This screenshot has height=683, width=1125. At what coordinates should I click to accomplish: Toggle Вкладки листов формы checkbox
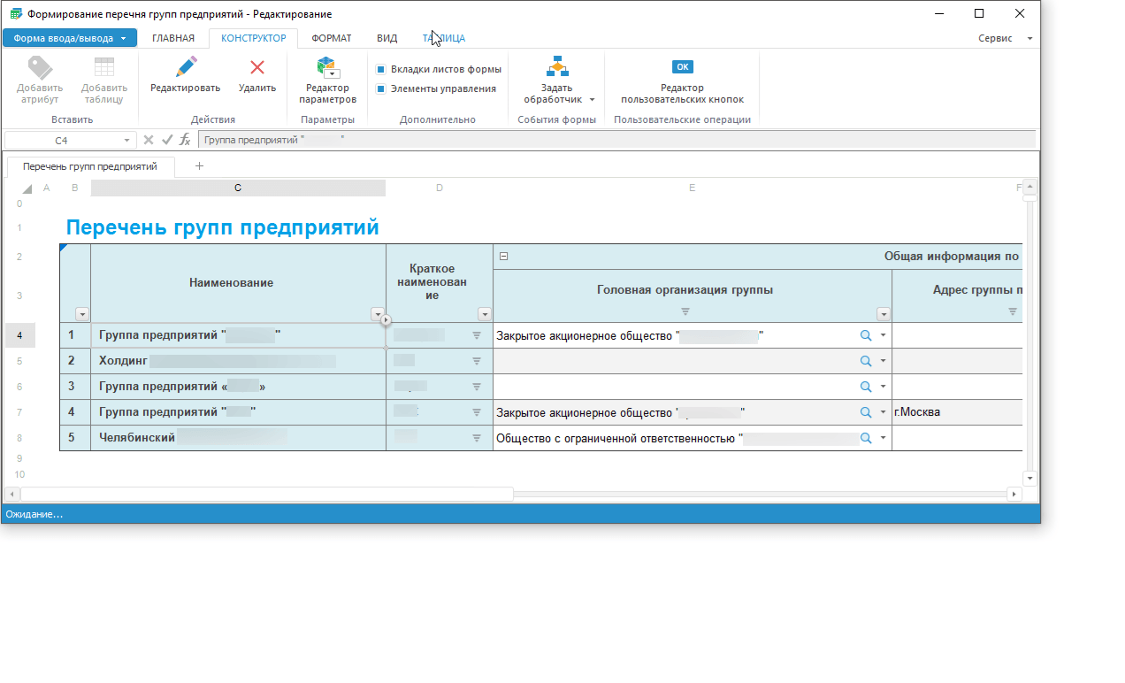[x=381, y=69]
